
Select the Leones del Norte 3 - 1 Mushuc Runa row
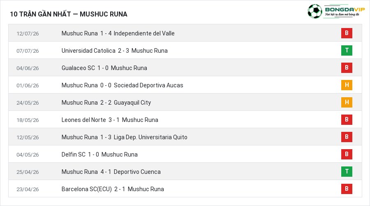pyautogui.click(x=185, y=119)
